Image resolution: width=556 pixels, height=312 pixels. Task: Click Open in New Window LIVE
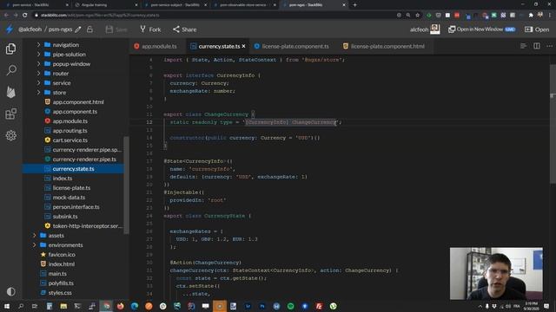pyautogui.click(x=482, y=29)
